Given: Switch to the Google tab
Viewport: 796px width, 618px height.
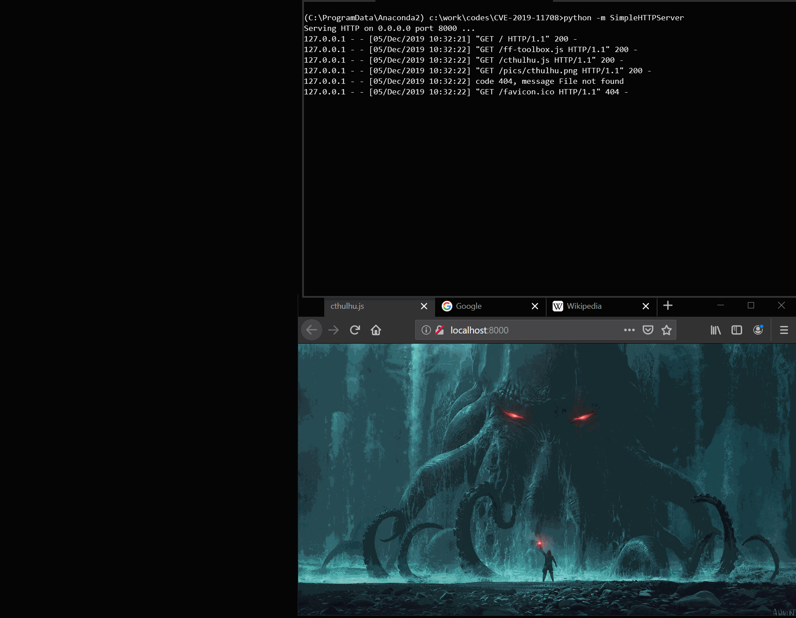Looking at the screenshot, I should pyautogui.click(x=490, y=307).
